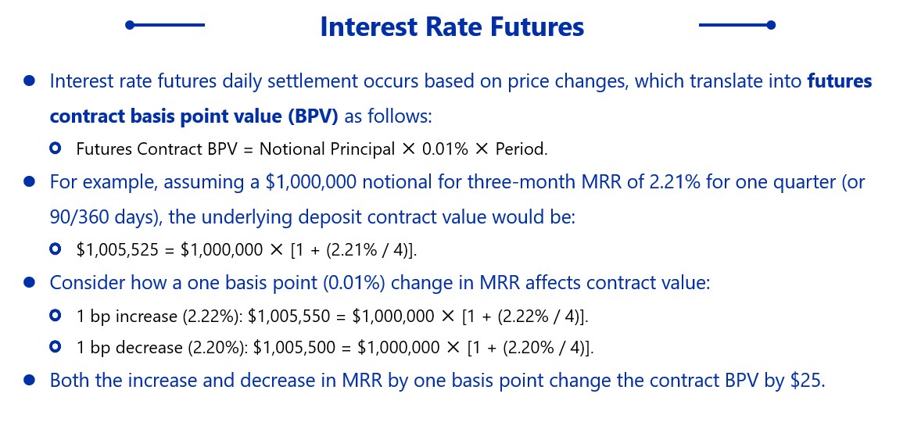Select the ring bullet before 'Futures Contract BPV'

tap(56, 148)
